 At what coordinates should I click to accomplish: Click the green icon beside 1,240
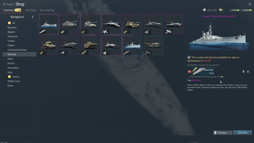click(238, 10)
